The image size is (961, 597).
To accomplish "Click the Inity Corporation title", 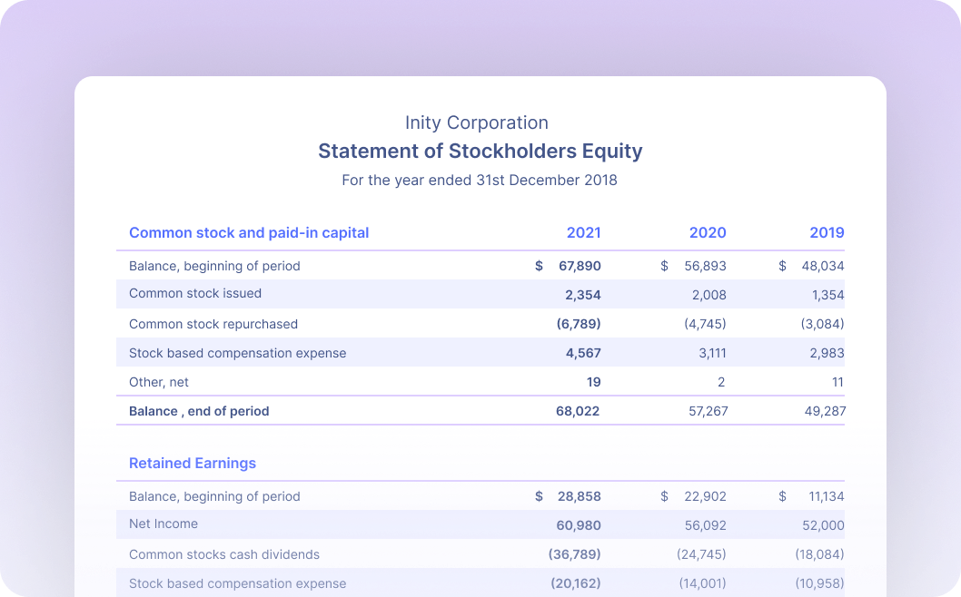I will point(477,122).
